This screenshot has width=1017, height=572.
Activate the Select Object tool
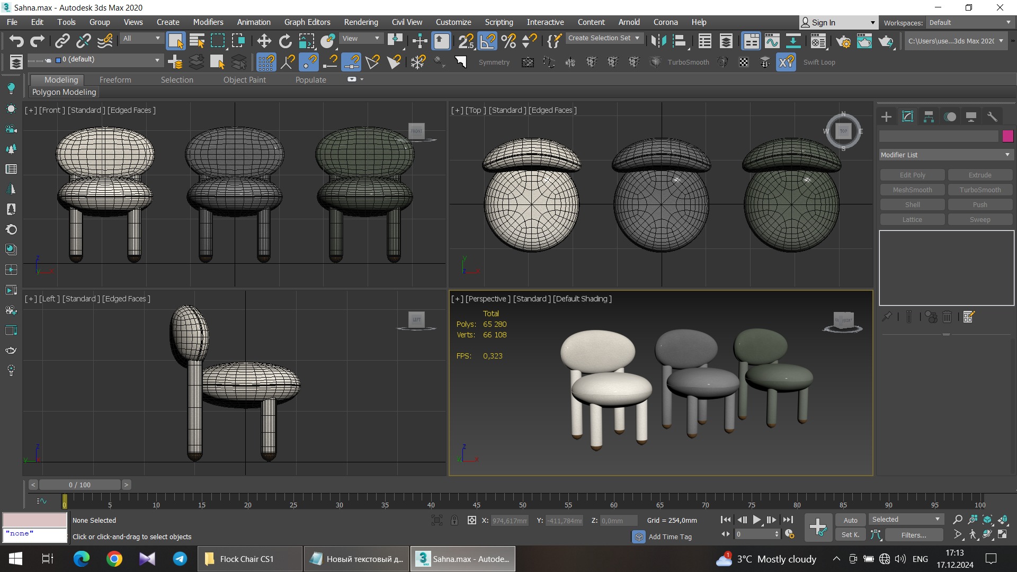175,41
